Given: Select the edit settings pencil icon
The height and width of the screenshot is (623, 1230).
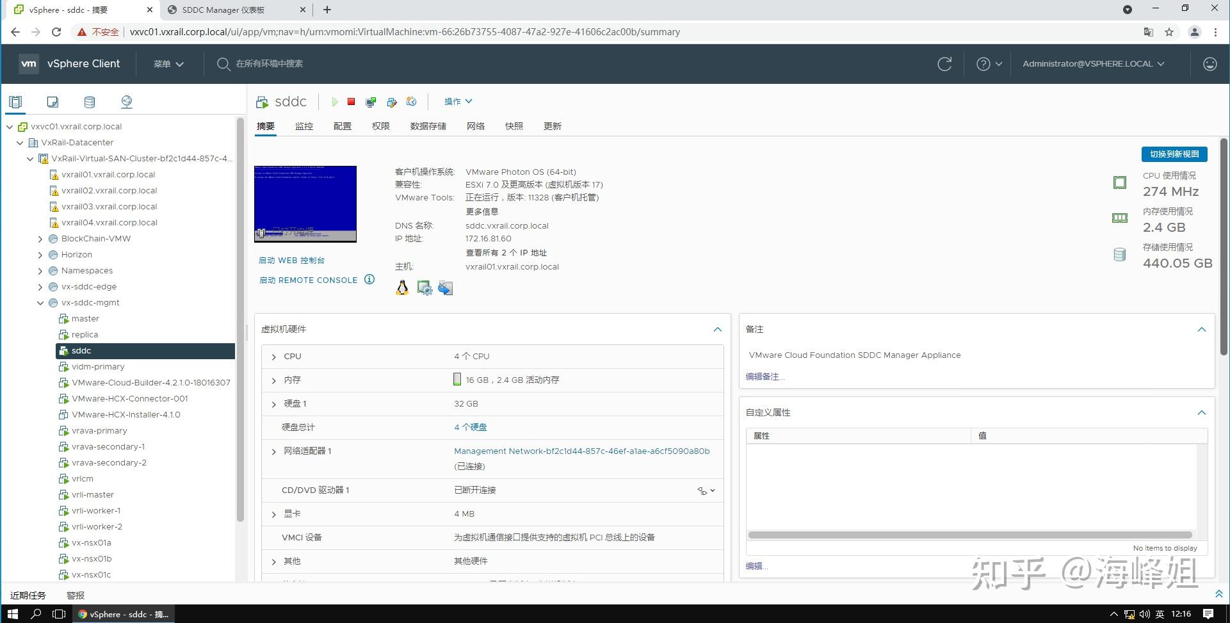Looking at the screenshot, I should click(391, 101).
